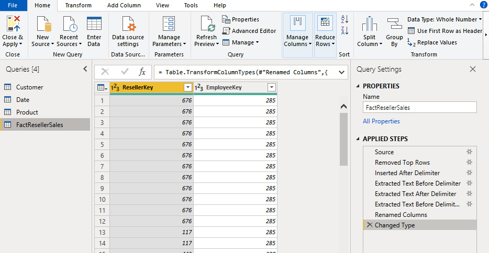
Task: Edit the query Name field
Action: click(x=420, y=107)
